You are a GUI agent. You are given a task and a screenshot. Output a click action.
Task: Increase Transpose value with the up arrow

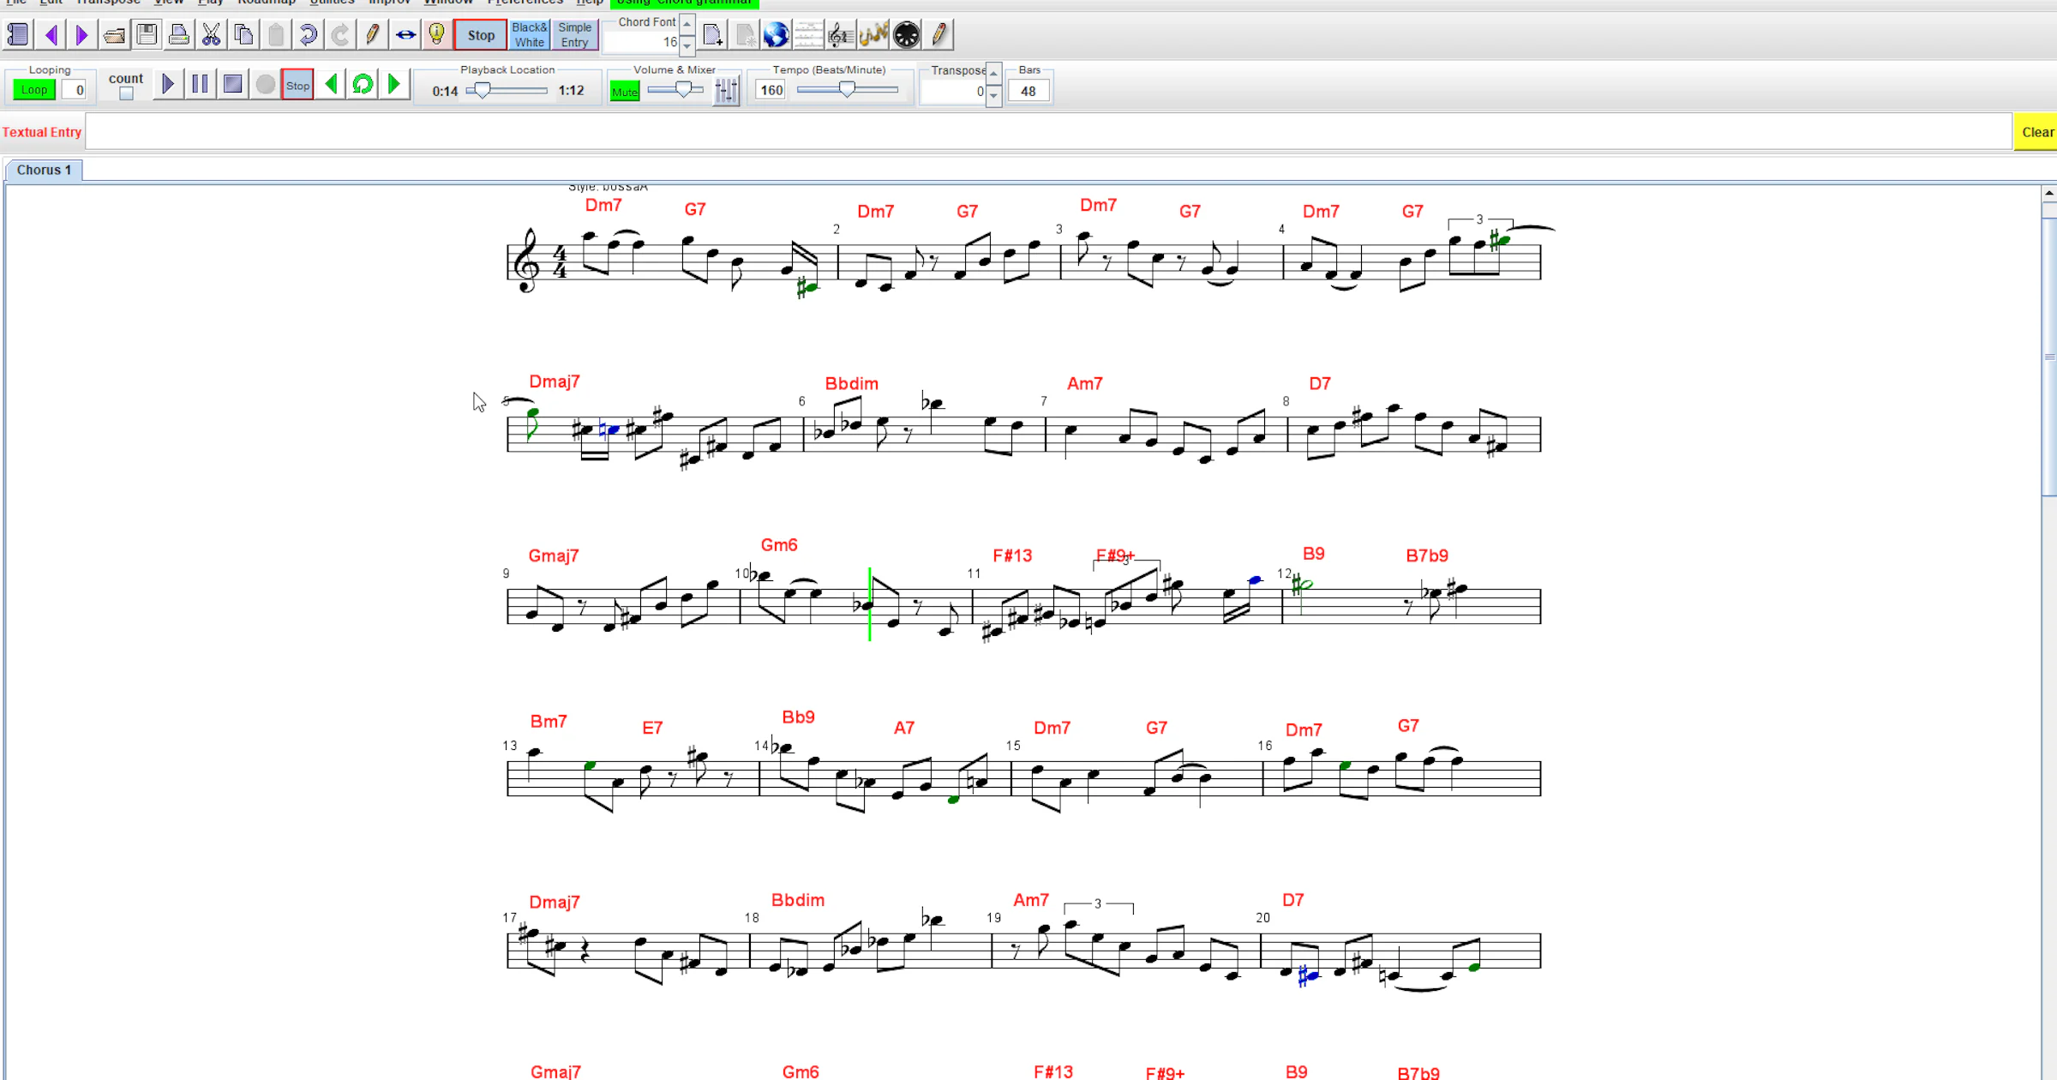coord(993,74)
